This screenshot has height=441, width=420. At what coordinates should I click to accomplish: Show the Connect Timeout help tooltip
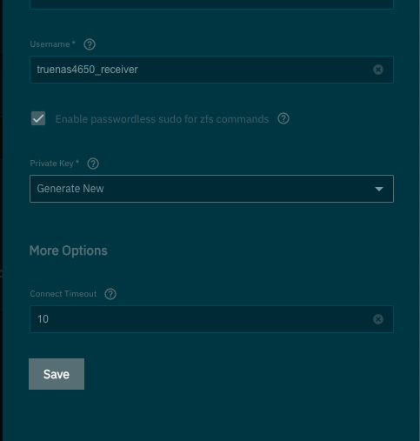pyautogui.click(x=110, y=294)
